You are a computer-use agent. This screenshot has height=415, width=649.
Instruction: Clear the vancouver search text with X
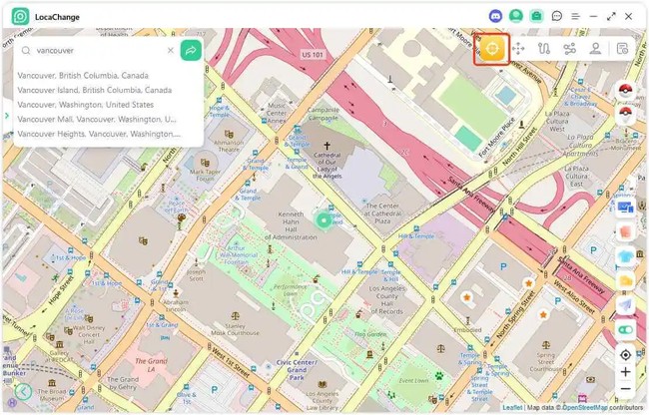click(x=171, y=51)
